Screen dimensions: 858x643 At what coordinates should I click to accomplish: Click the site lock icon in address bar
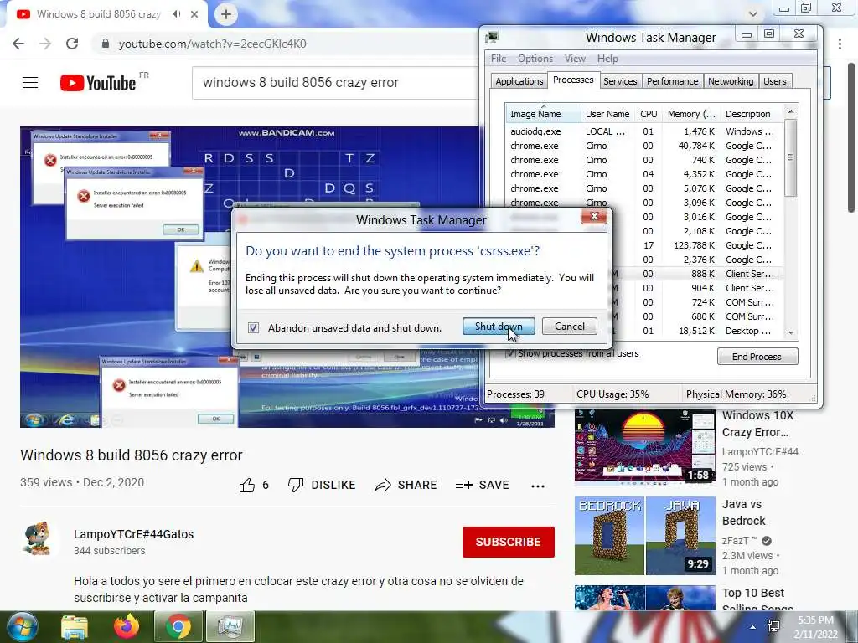[x=106, y=44]
